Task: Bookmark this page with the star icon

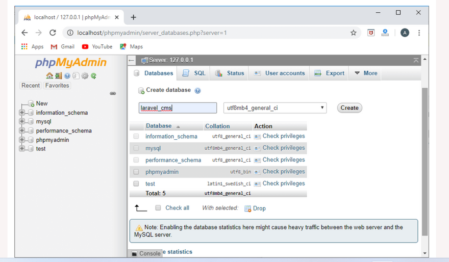Action: pos(353,33)
